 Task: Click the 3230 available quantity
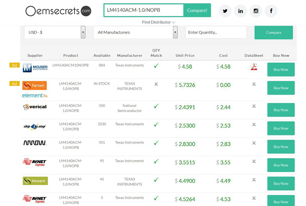point(102,124)
